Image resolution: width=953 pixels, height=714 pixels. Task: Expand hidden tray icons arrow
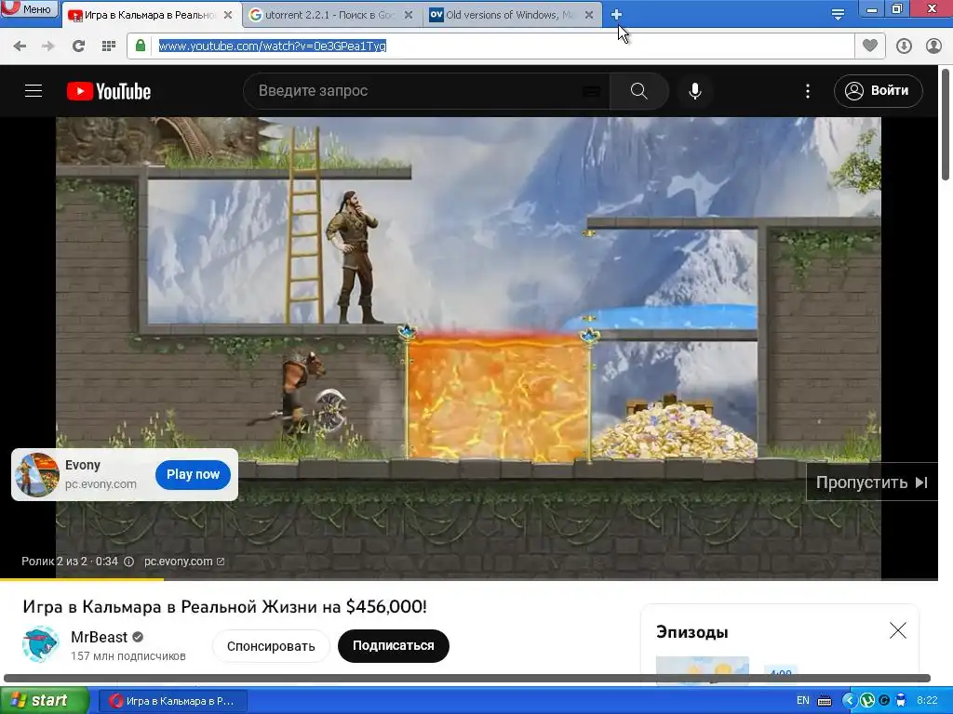(849, 701)
